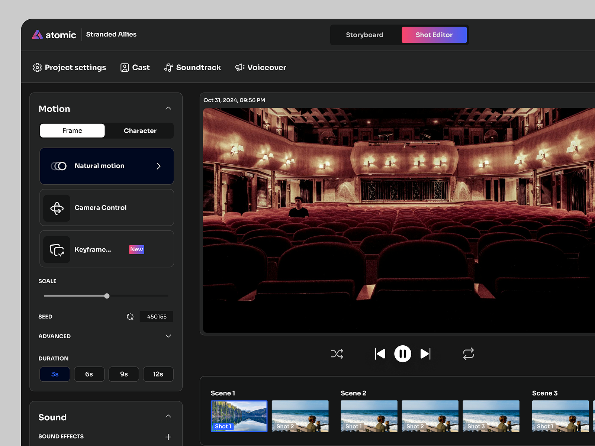Toggle loop repeat mode
Image resolution: width=595 pixels, height=446 pixels.
click(468, 353)
